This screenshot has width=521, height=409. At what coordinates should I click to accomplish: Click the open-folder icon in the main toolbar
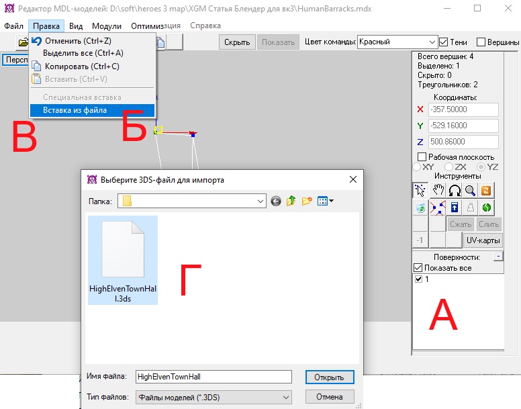click(23, 42)
